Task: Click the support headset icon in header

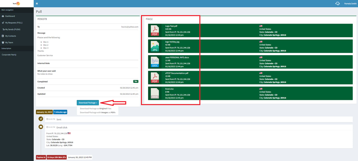Action: (x=338, y=4)
